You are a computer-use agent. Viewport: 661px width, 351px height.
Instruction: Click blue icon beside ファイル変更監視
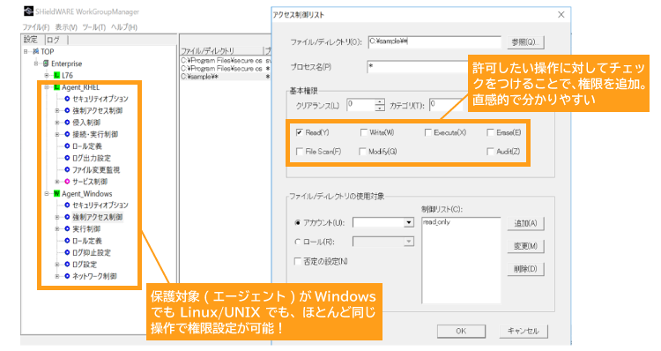67,169
